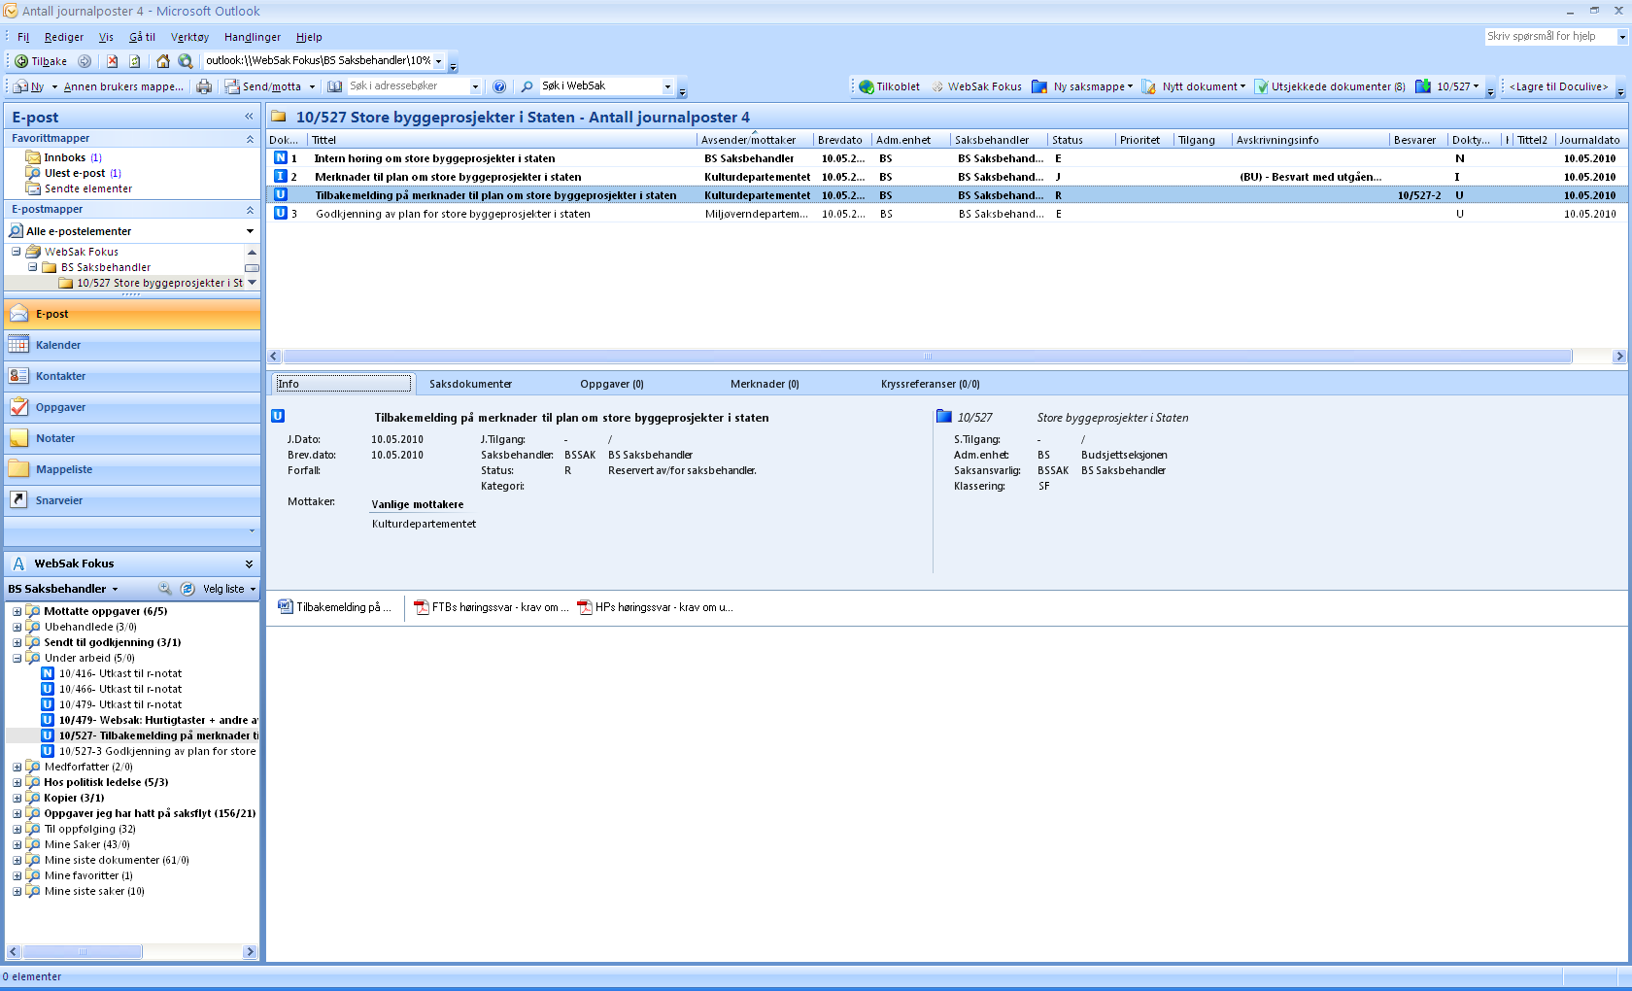Open HPs høringssvar PDF attachment
Viewport: 1632px width, 991px height.
pyautogui.click(x=656, y=607)
